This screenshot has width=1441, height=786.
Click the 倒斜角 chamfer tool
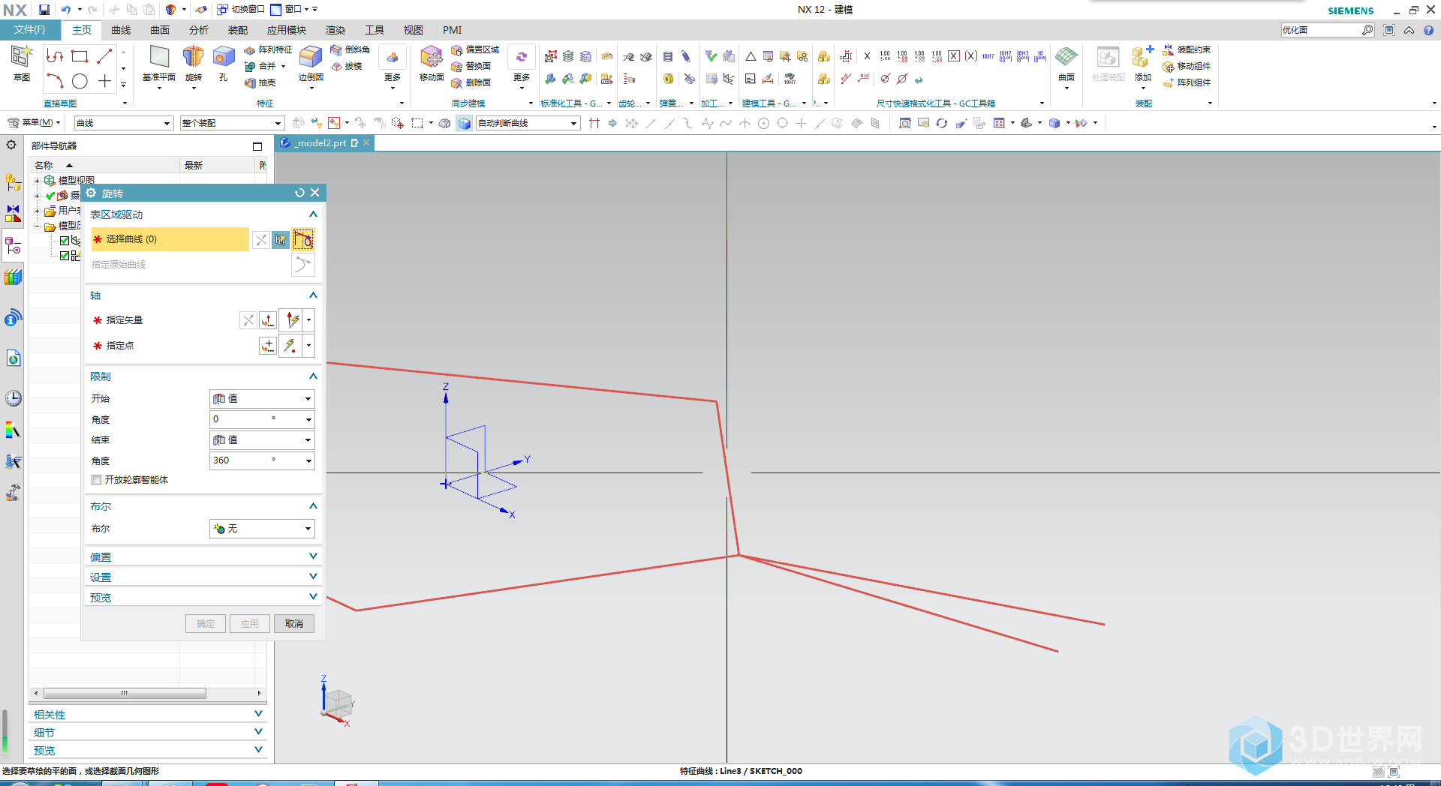pos(350,49)
